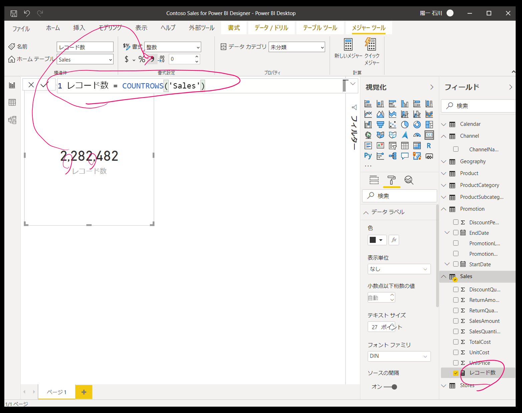Select the pie chart visual

tap(405, 125)
